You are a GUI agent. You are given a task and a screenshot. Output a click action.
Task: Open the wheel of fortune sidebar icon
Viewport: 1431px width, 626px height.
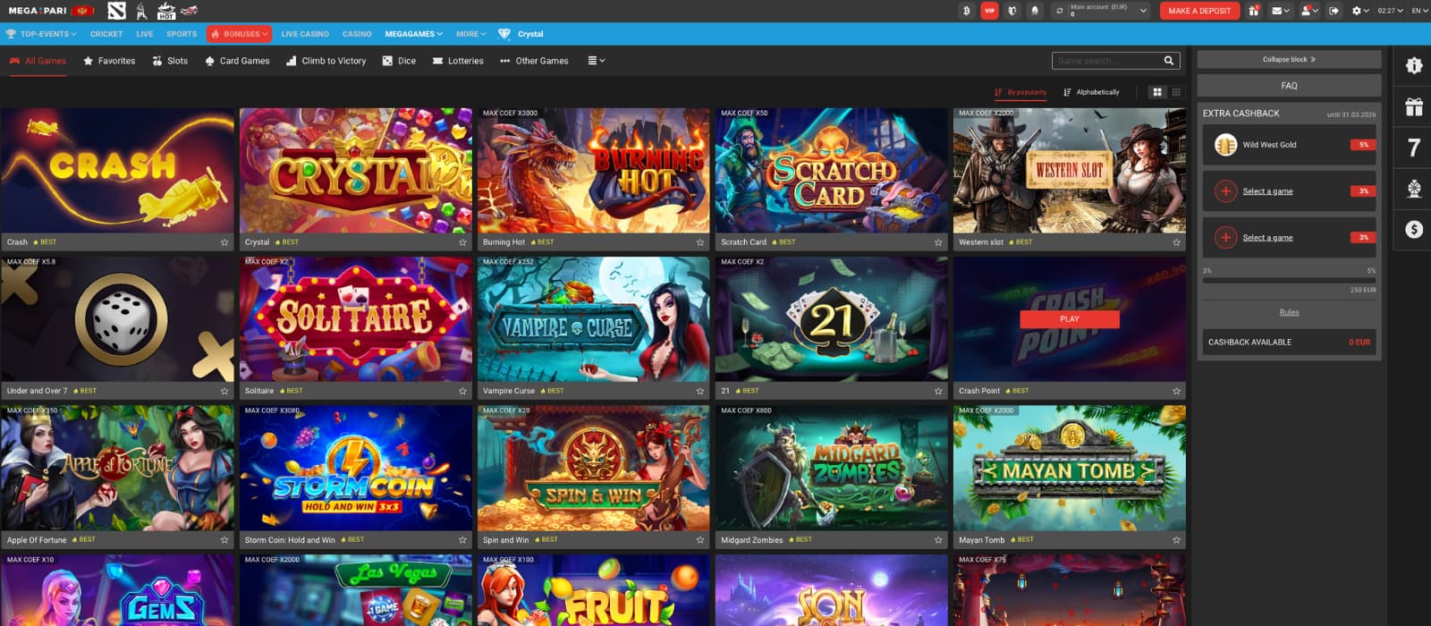point(1413,188)
